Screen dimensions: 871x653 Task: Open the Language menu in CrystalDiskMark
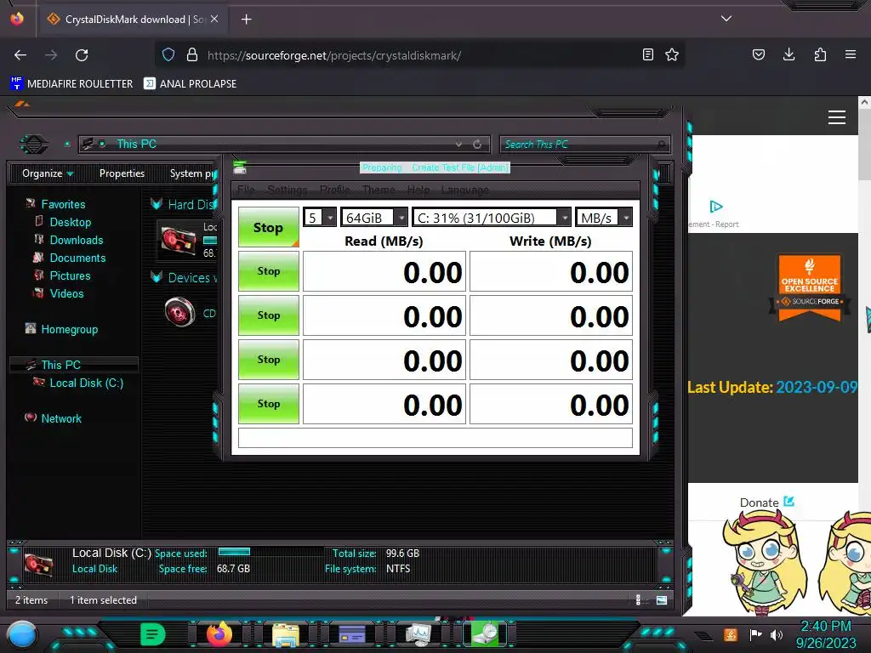(465, 190)
